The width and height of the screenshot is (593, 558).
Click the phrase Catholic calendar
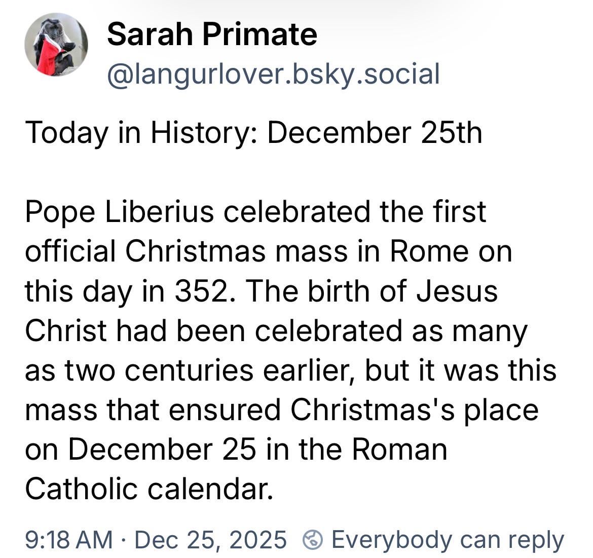point(146,489)
